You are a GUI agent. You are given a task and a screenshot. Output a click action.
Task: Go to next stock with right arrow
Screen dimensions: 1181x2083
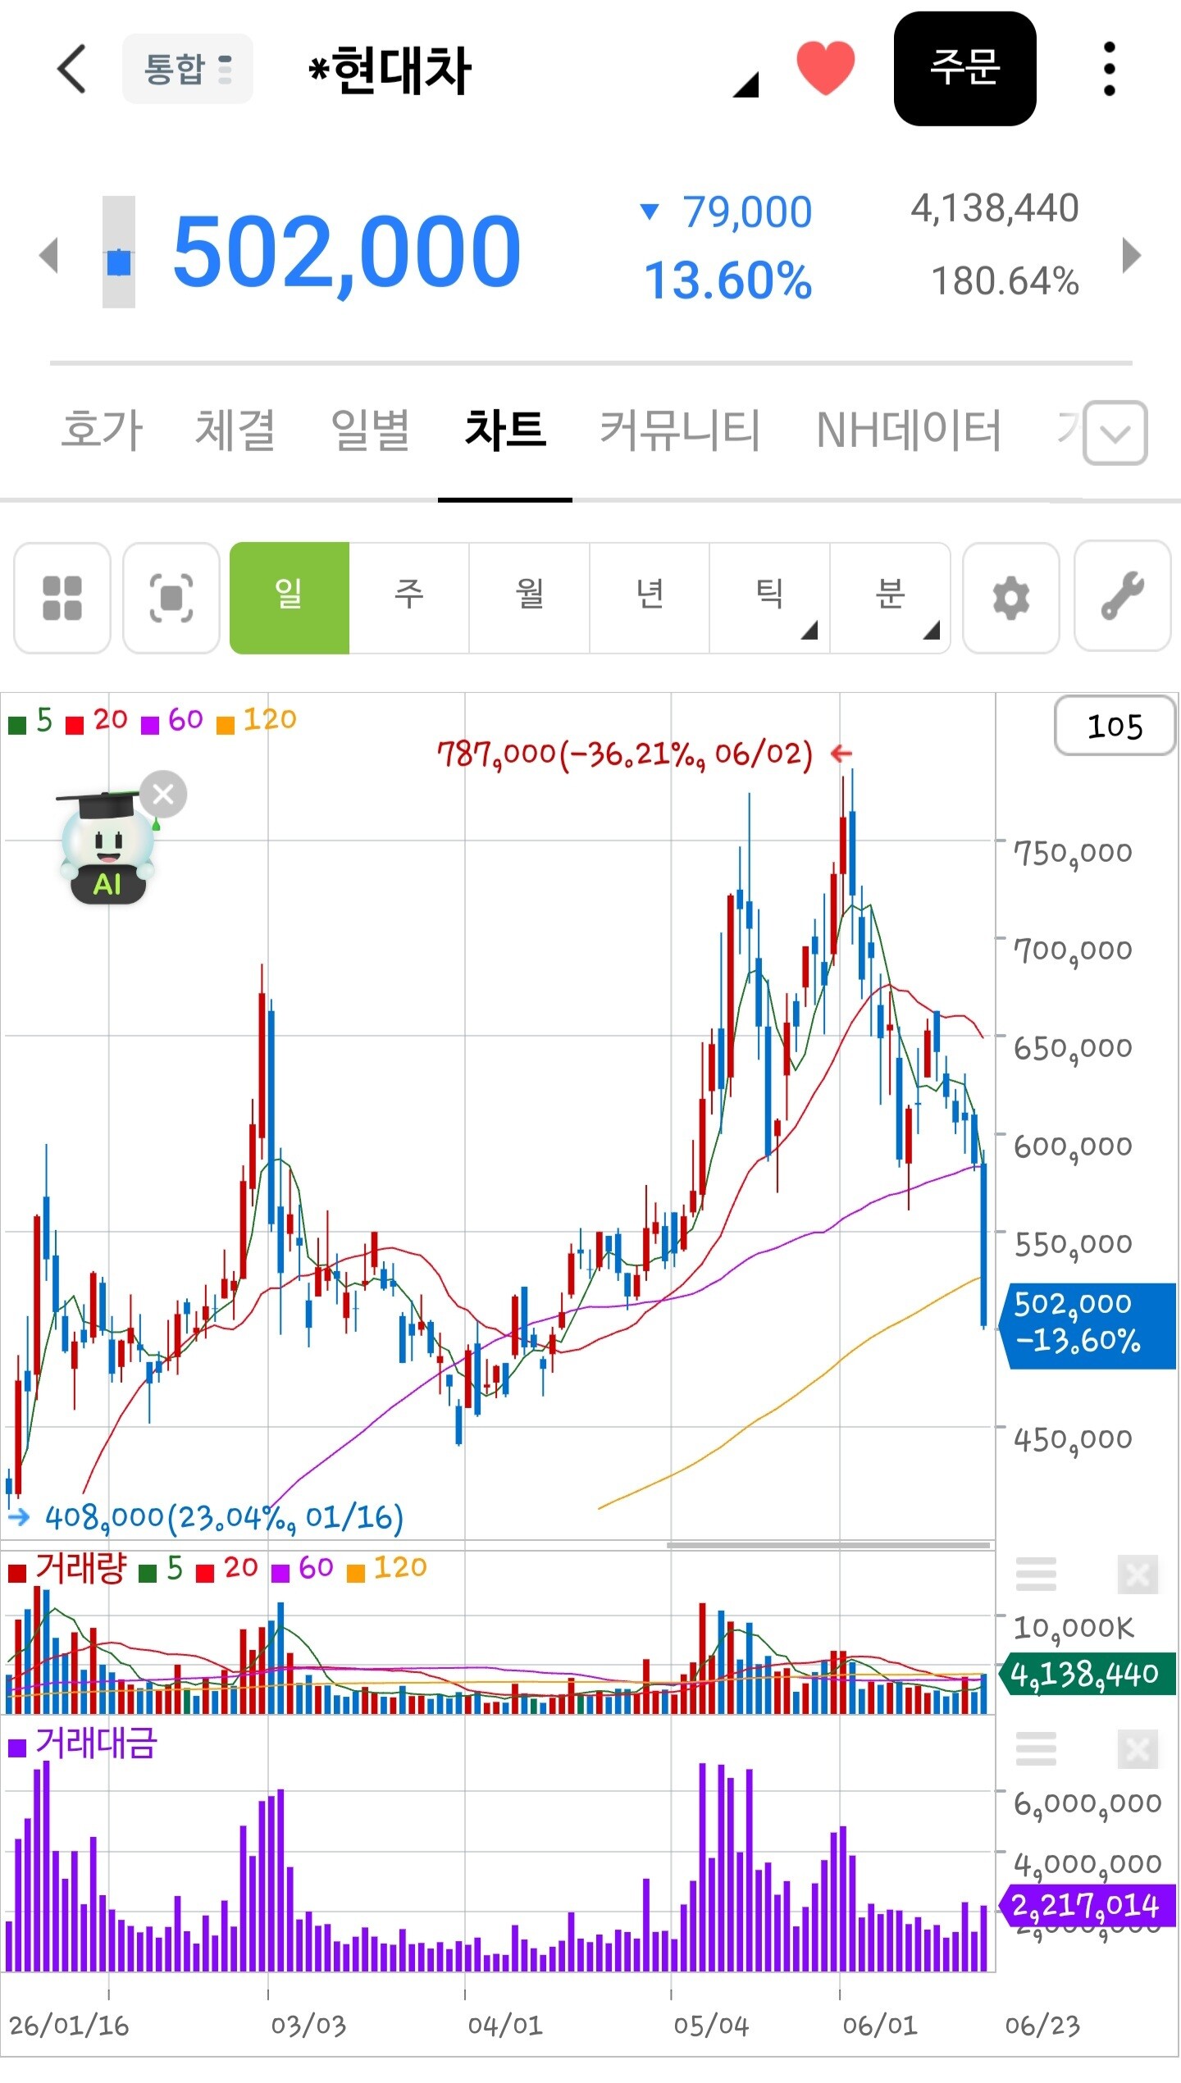point(1132,254)
